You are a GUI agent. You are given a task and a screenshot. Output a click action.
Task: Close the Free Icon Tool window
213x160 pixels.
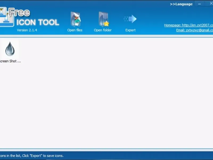211,4
